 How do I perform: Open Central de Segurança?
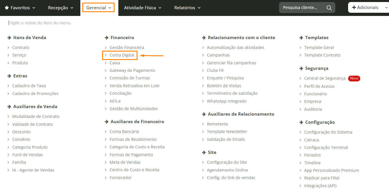325,78
